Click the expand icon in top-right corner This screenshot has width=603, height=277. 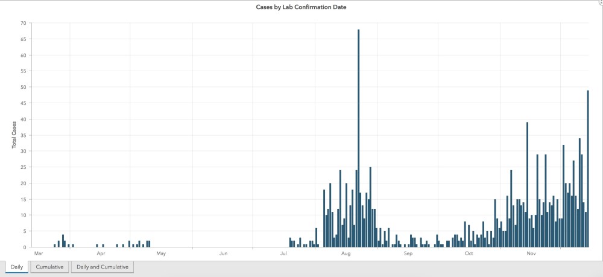600,2
